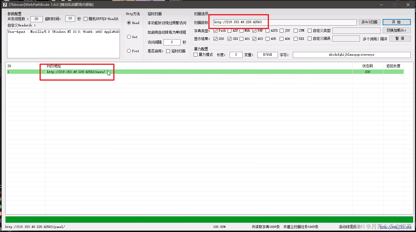Focus the 超时时间 field showing 10
The height and width of the screenshot is (232, 416).
70,18
